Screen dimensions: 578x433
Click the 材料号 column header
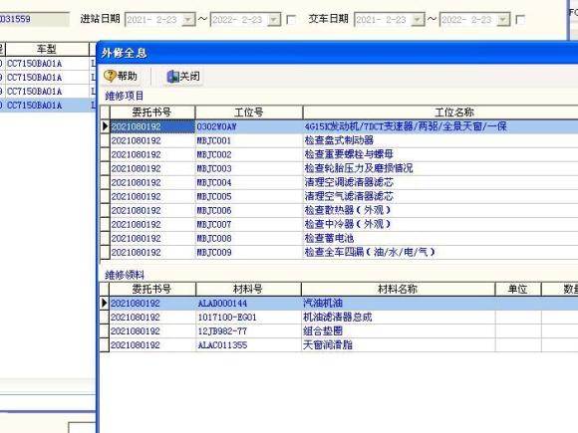[248, 289]
